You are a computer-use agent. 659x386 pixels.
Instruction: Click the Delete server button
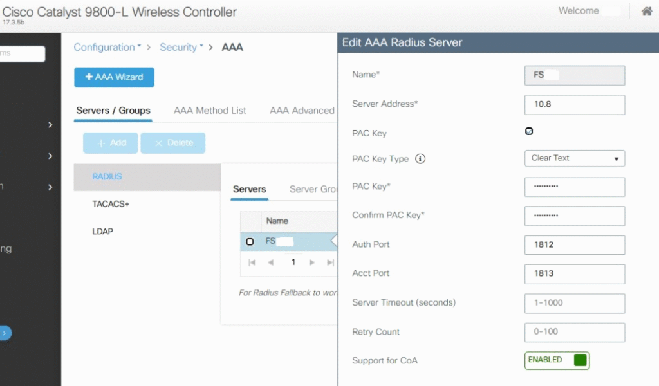pyautogui.click(x=172, y=143)
